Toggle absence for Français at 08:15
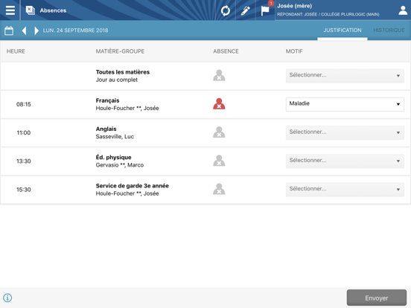The width and height of the screenshot is (411, 308). (219, 103)
